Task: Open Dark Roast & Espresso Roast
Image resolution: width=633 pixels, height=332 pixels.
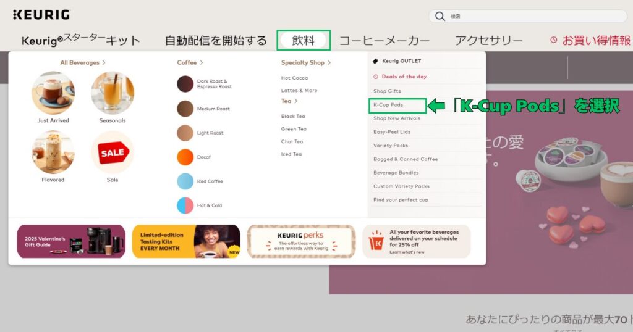Action: 215,84
